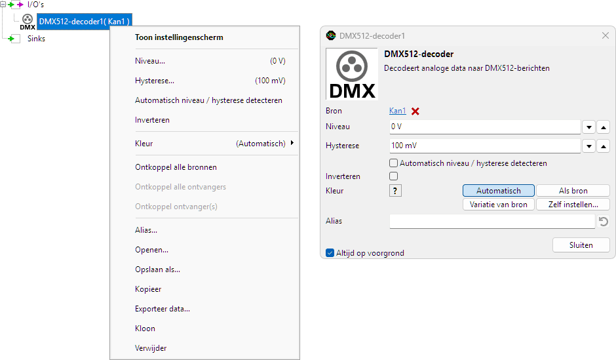Click the DMX icon beside DMX512-decoder1 tree item

[28, 22]
